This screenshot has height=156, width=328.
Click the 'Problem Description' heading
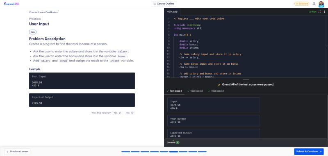pyautogui.click(x=47, y=39)
